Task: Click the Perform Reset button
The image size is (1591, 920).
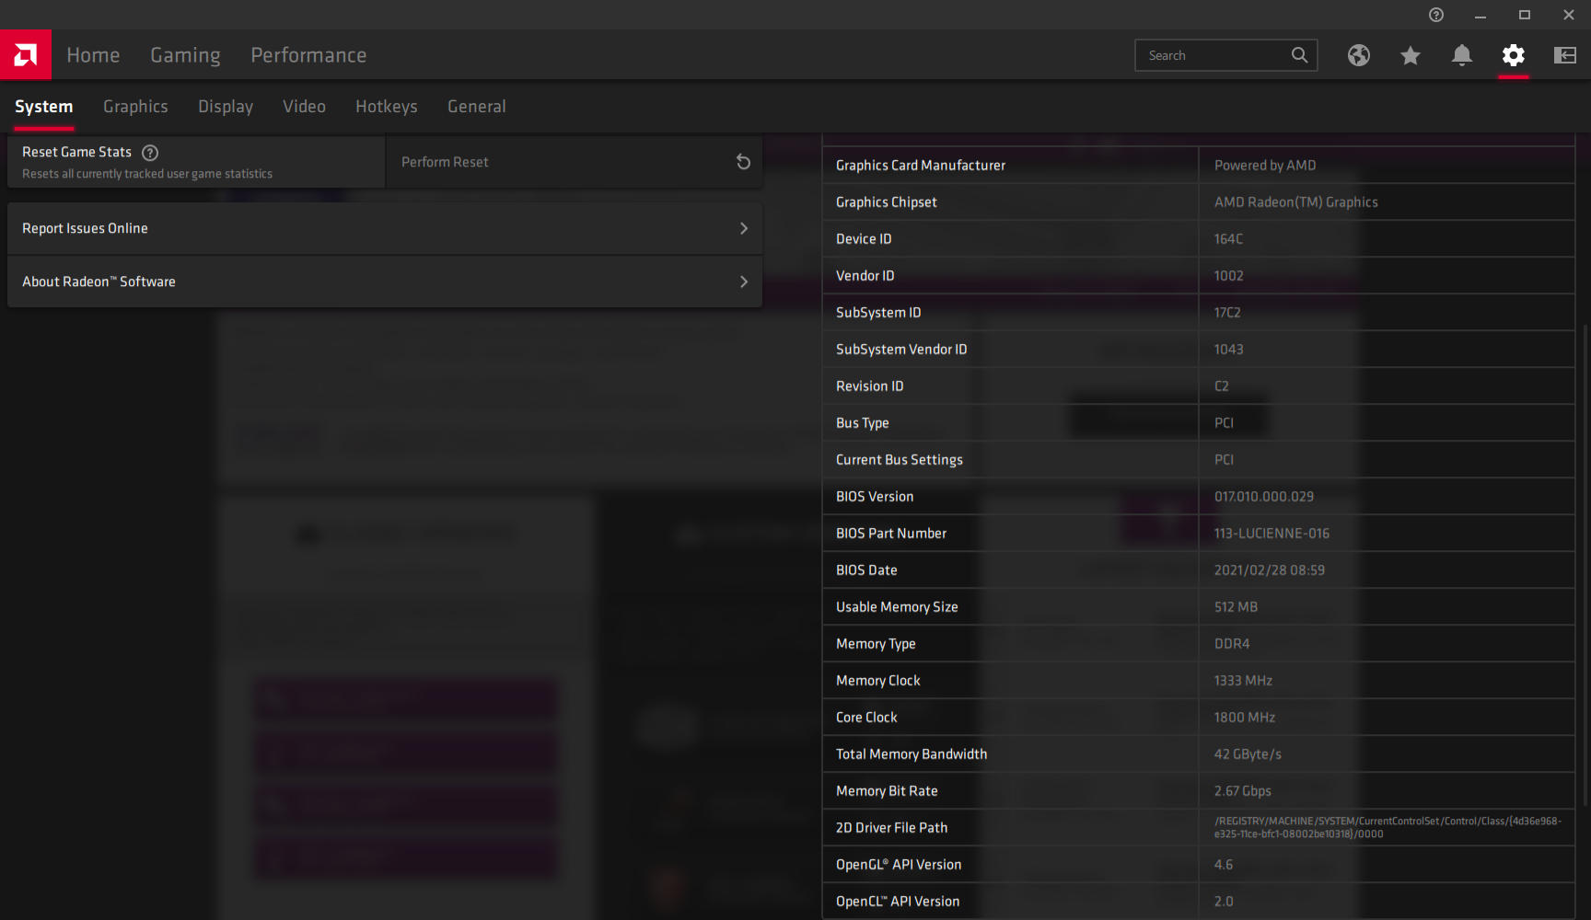Action: (575, 162)
